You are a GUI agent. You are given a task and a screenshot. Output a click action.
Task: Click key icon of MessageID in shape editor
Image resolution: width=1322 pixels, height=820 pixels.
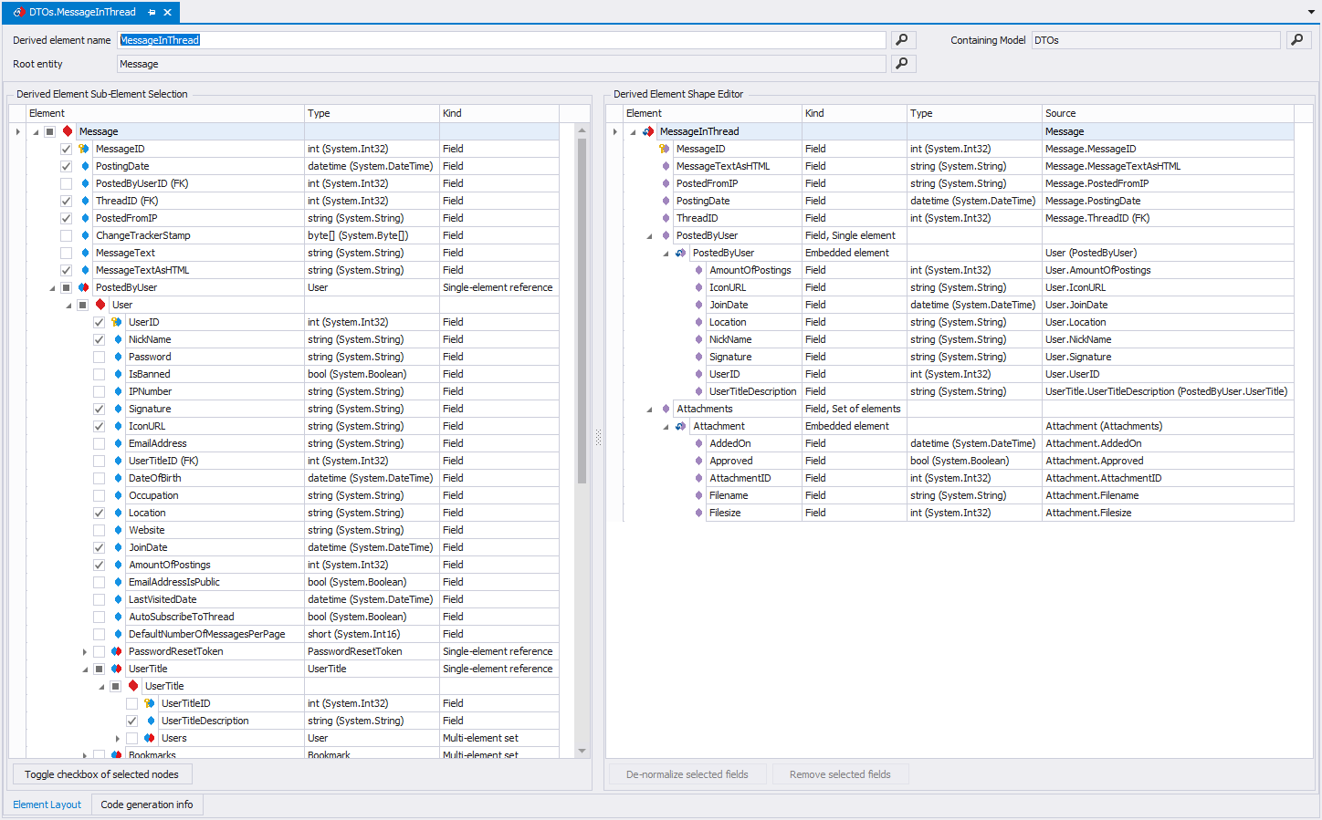click(x=665, y=149)
